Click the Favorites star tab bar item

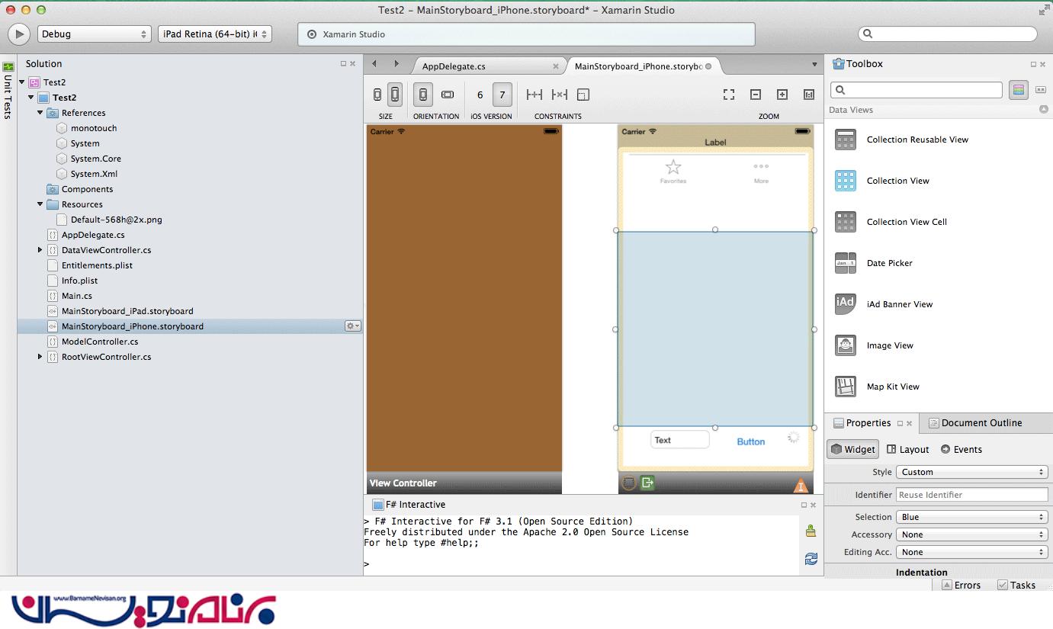pos(673,172)
